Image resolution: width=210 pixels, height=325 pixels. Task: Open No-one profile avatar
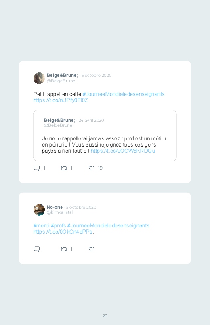click(39, 210)
